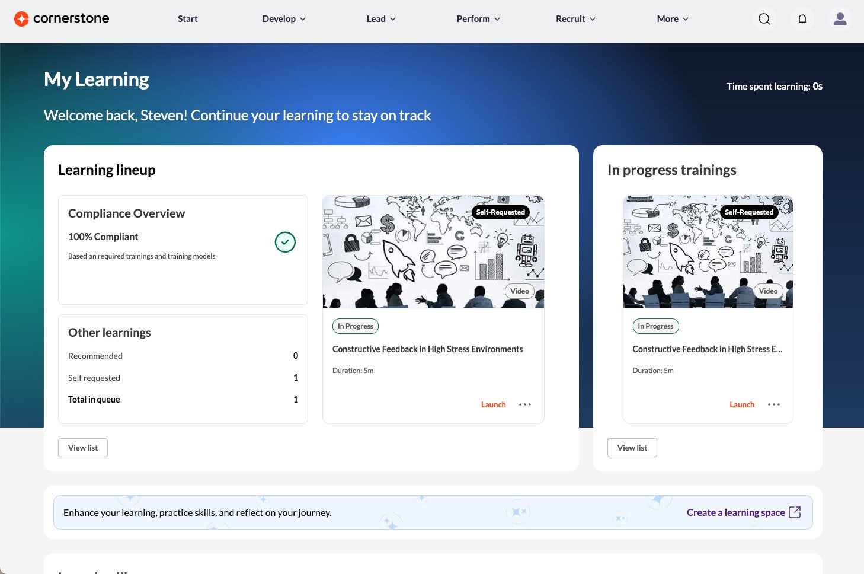The height and width of the screenshot is (574, 864).
Task: Open the Learning lineup course thumbnail image
Action: point(433,252)
